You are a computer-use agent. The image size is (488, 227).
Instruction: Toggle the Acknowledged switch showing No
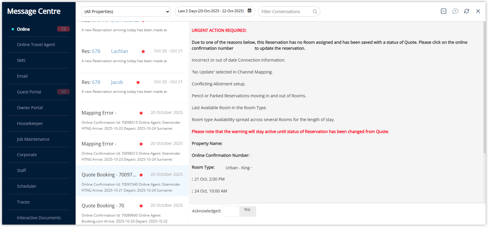239,211
